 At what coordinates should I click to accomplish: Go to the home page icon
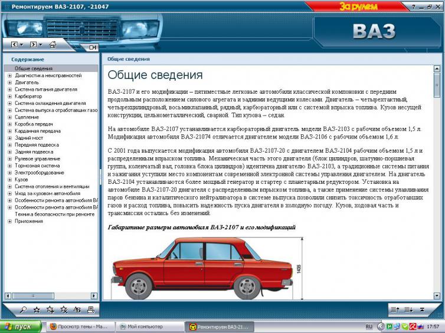tap(53, 44)
